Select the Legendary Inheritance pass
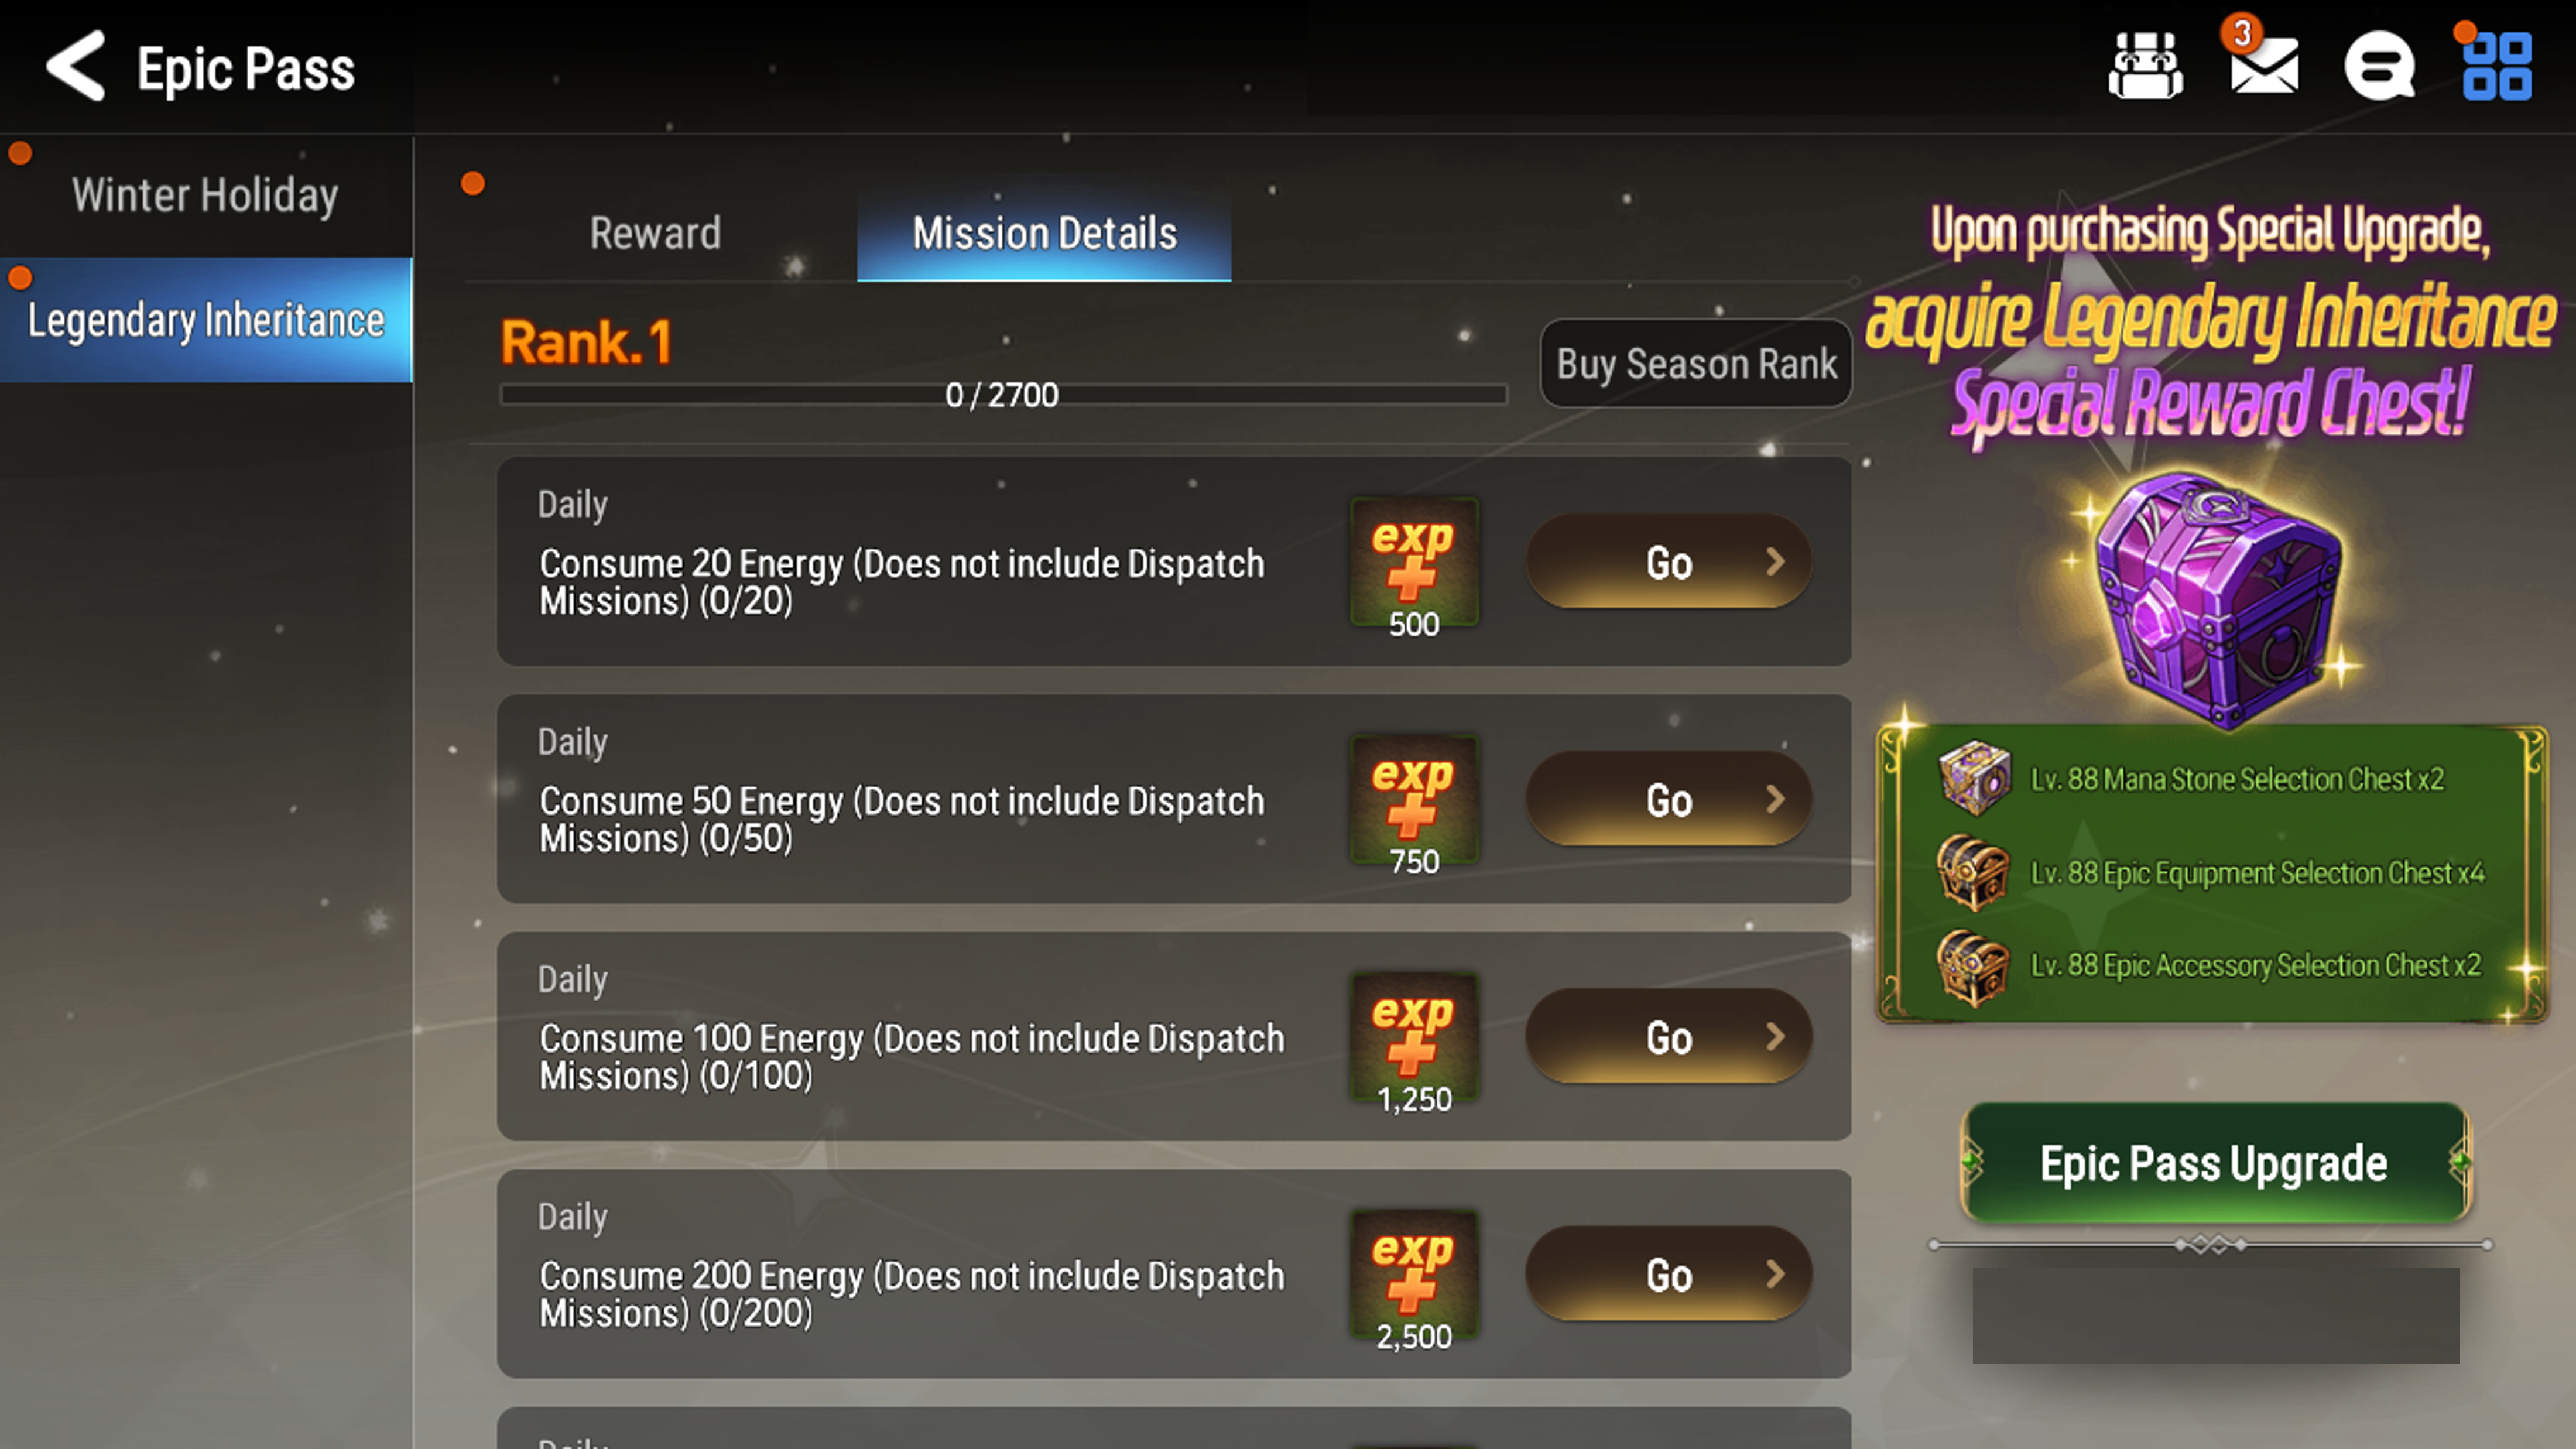This screenshot has width=2576, height=1449. coord(205,320)
